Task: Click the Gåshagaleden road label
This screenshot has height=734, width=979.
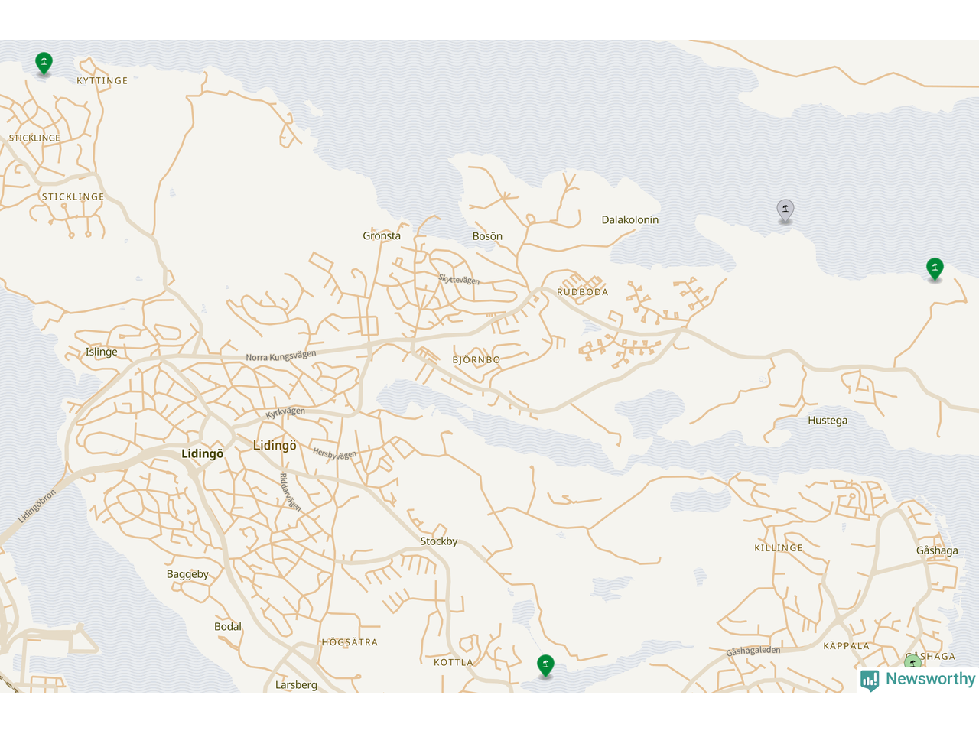Action: click(753, 651)
